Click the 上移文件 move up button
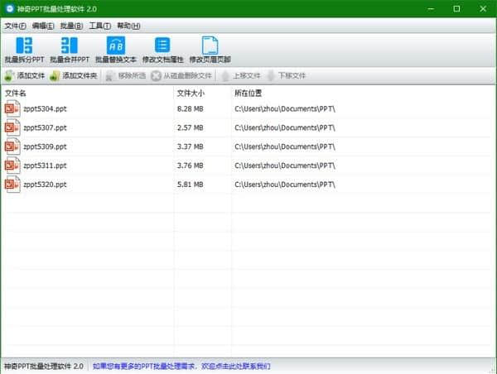Screen dimensions: 497x374 point(239,75)
